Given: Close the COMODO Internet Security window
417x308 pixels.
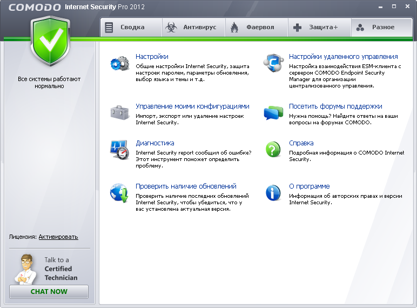Looking at the screenshot, I should pos(407,6).
